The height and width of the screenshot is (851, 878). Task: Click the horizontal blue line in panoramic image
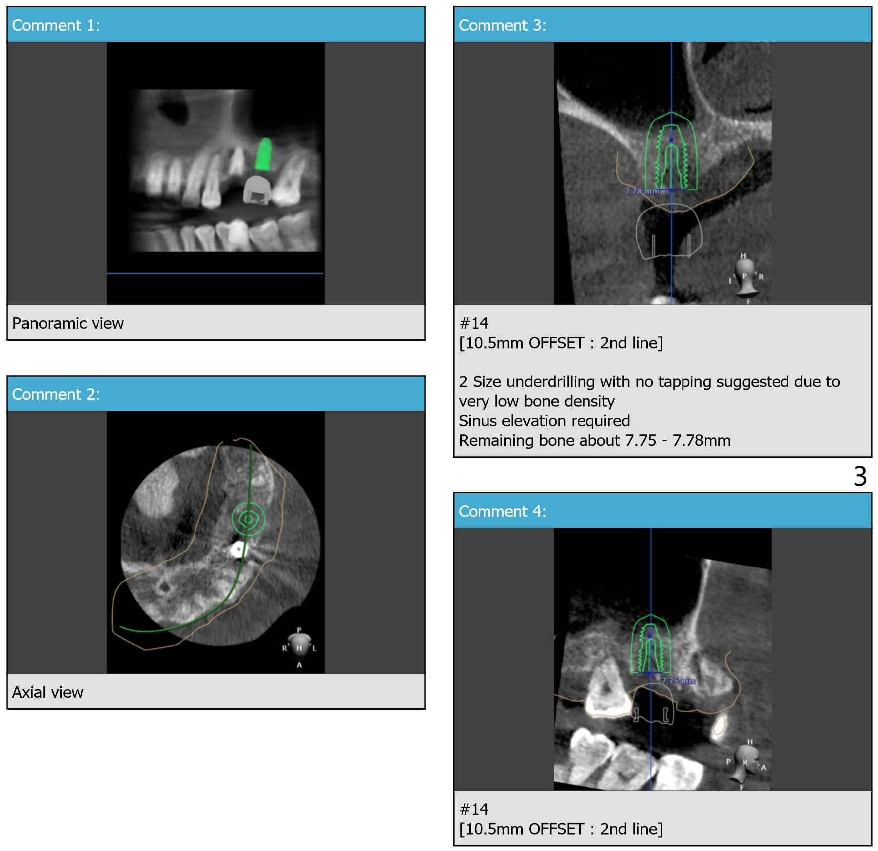pyautogui.click(x=215, y=273)
